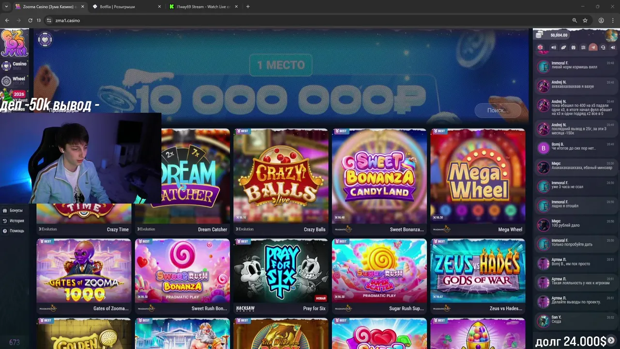620x349 pixels.
Task: Reload the page
Action: click(30, 20)
